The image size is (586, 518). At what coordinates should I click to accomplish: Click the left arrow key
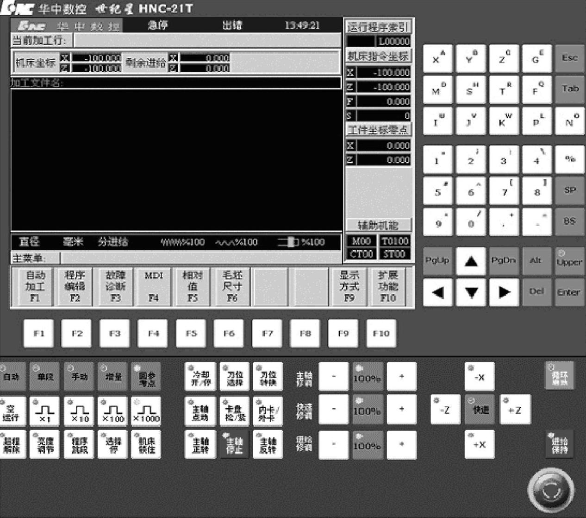point(438,292)
